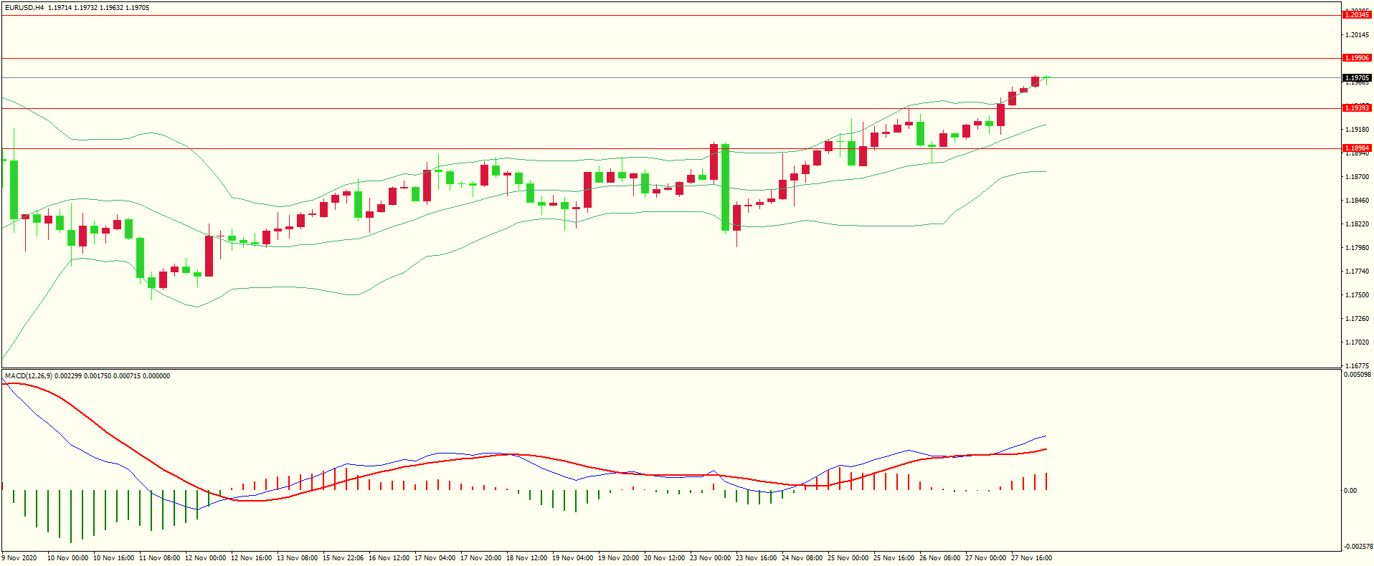Viewport: 1374px width, 566px height.
Task: Click the EURUSD,H4 chart title text
Action: click(24, 7)
